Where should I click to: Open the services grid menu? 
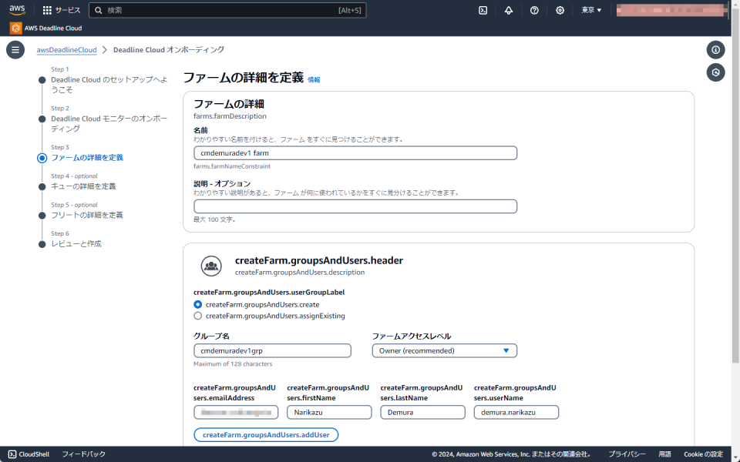(62, 10)
